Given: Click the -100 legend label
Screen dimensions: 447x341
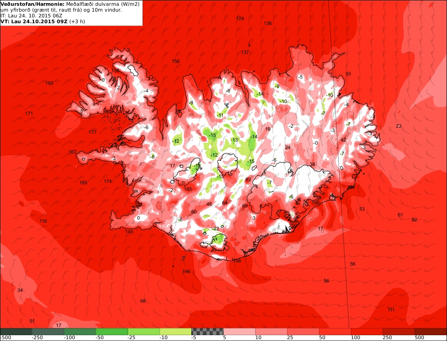Looking at the screenshot, I should (x=69, y=338).
